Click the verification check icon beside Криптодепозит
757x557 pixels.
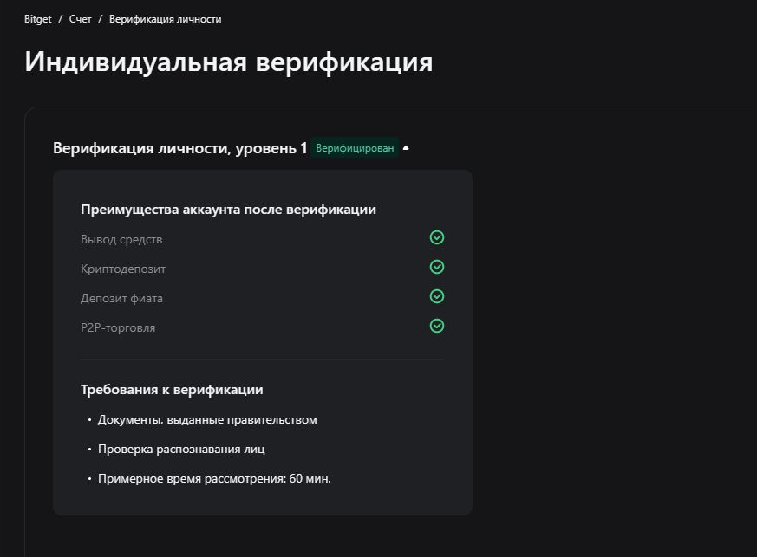tap(436, 267)
